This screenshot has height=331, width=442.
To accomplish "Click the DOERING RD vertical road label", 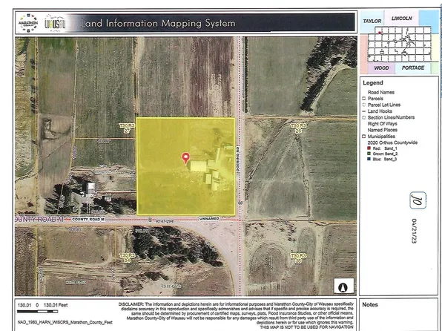I will click(238, 159).
